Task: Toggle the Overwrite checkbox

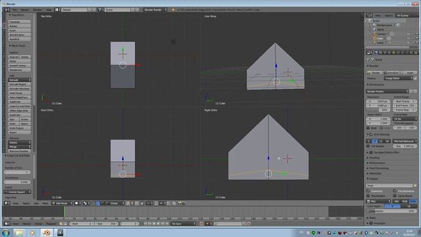Action: point(368,191)
